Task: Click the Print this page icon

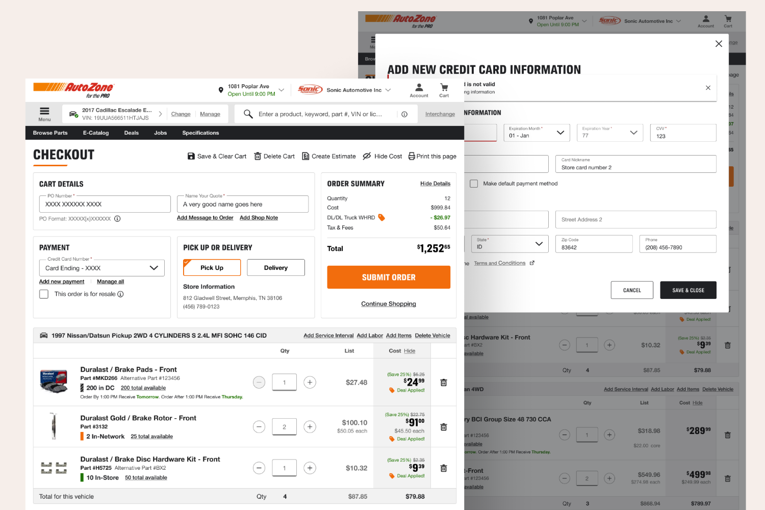Action: (412, 156)
